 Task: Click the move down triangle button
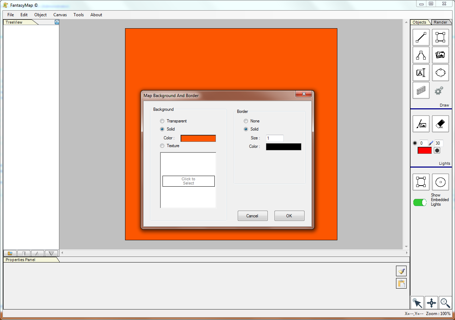click(51, 253)
